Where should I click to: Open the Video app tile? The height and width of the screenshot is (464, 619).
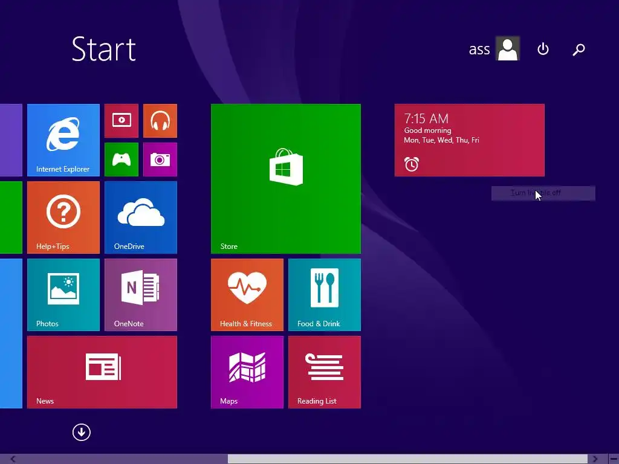pyautogui.click(x=122, y=121)
